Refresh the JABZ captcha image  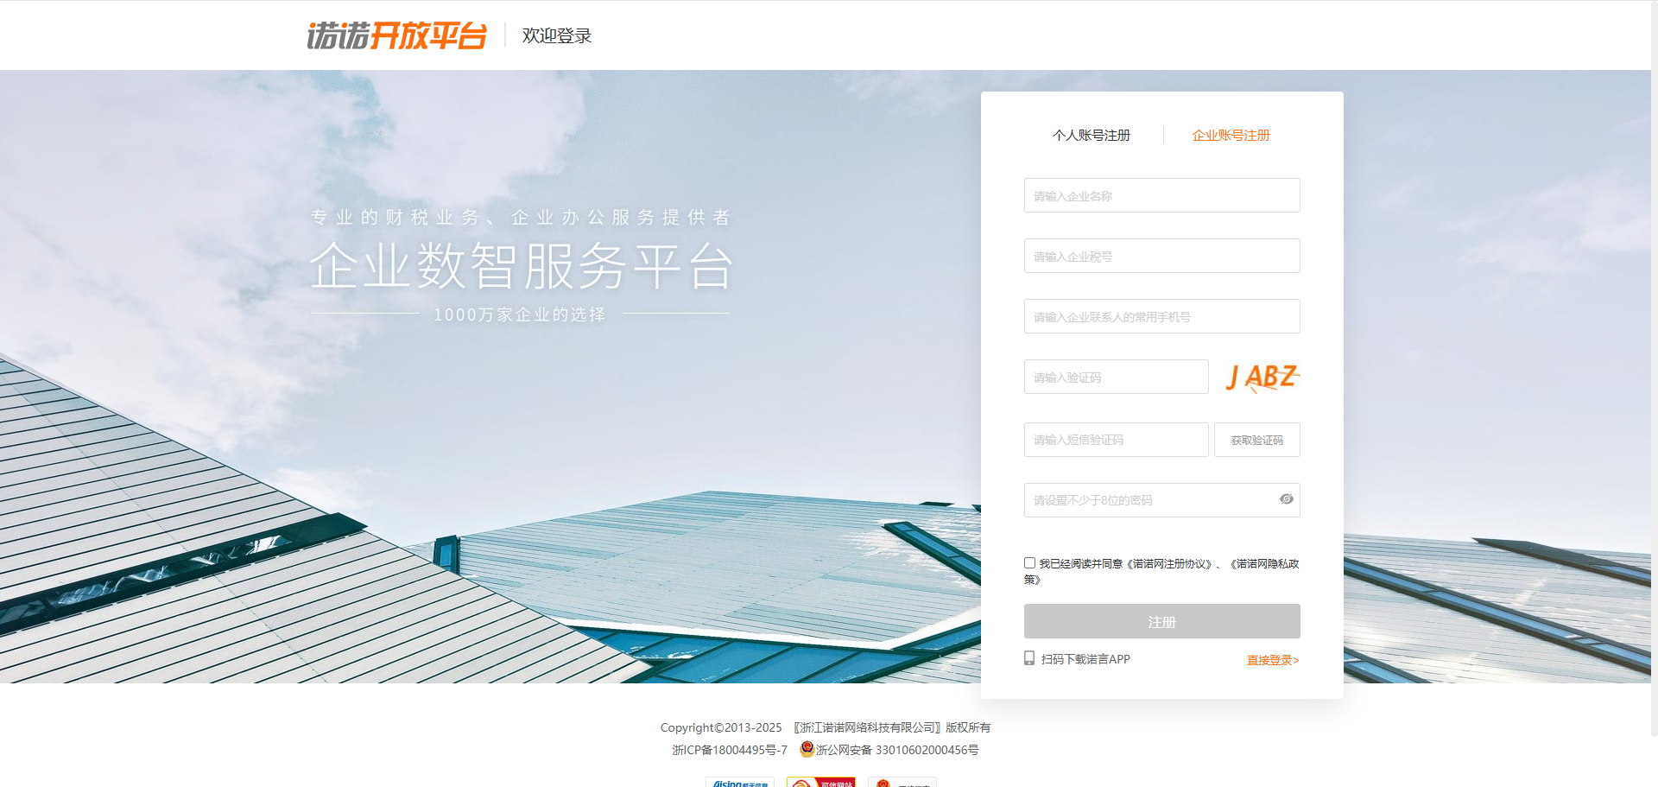(1262, 378)
